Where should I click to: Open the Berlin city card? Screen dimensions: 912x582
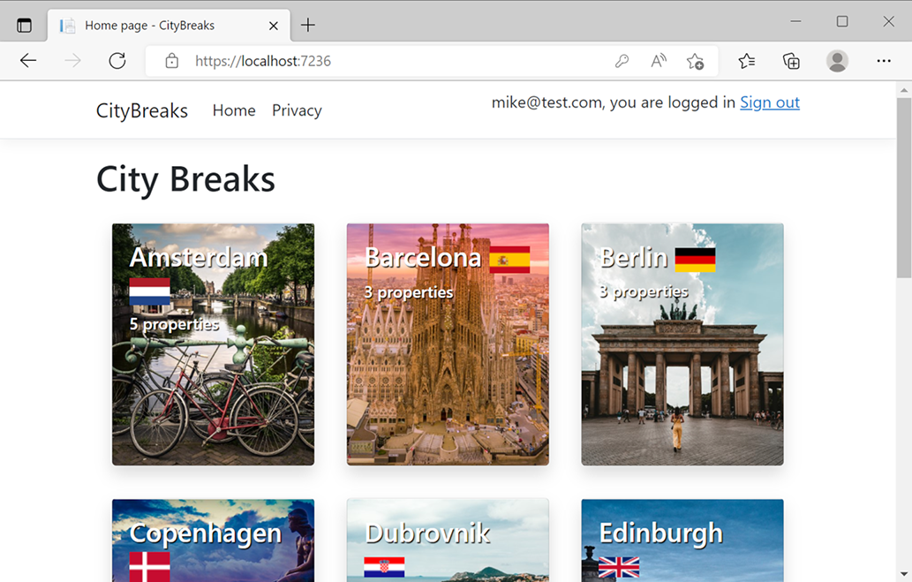pos(682,344)
